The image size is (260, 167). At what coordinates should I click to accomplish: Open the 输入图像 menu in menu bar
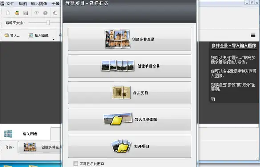(x=39, y=4)
